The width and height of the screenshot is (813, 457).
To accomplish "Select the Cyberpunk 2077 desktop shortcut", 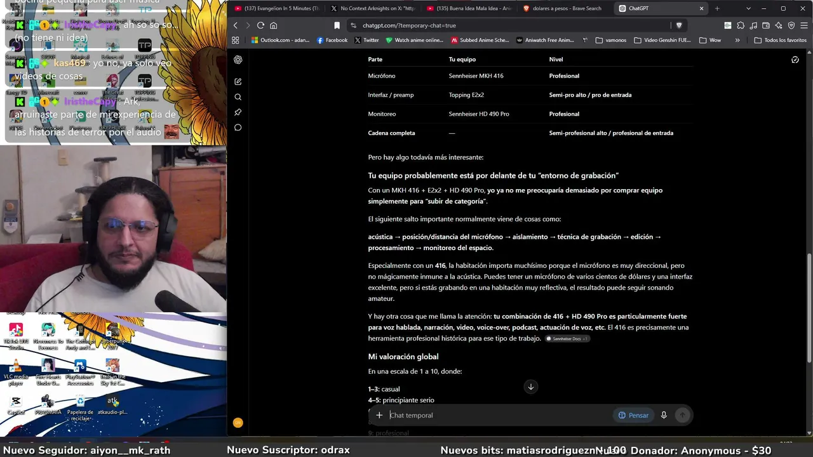I will click(112, 335).
